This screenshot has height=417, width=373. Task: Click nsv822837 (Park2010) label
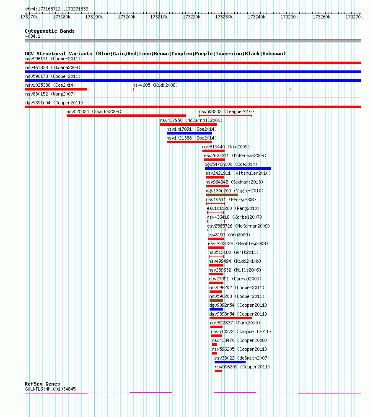click(x=235, y=322)
